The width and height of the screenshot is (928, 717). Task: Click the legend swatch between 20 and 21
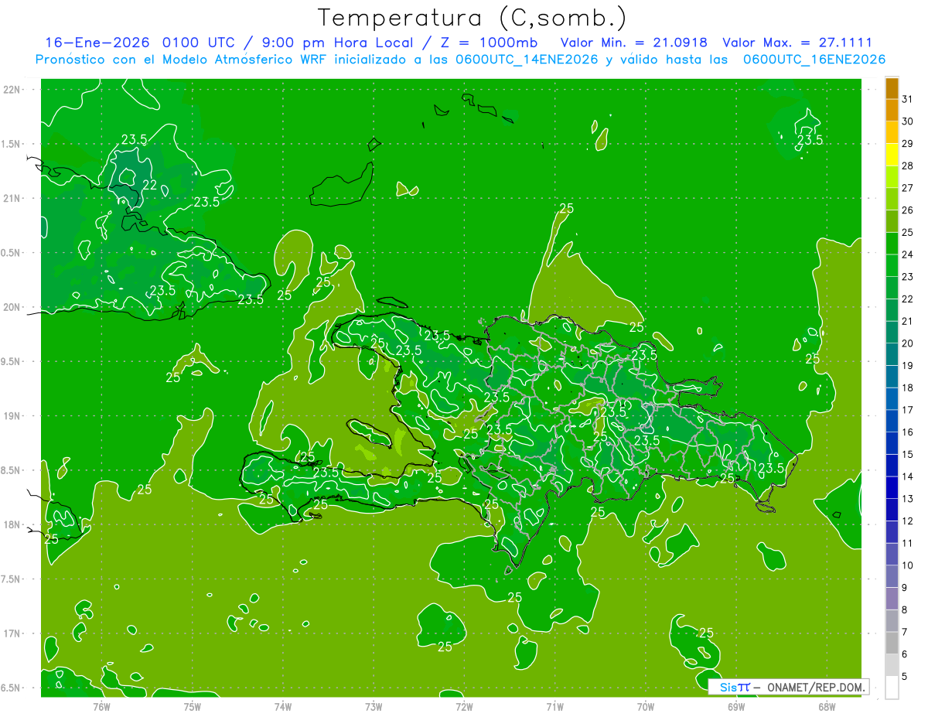click(x=892, y=333)
